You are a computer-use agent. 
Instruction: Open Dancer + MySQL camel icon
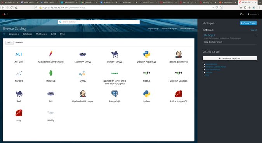tap(115, 54)
